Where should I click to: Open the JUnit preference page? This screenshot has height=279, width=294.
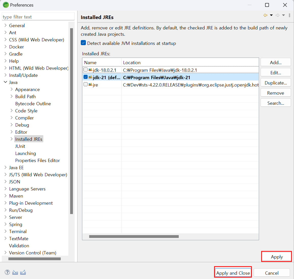[20, 146]
